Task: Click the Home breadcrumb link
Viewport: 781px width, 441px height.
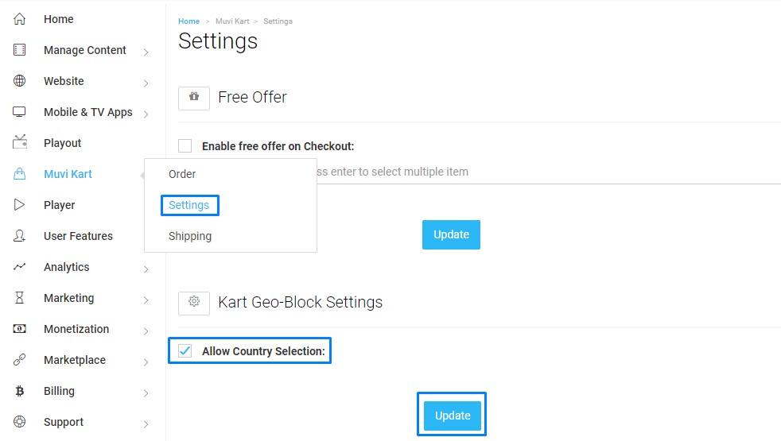Action: 188,21
